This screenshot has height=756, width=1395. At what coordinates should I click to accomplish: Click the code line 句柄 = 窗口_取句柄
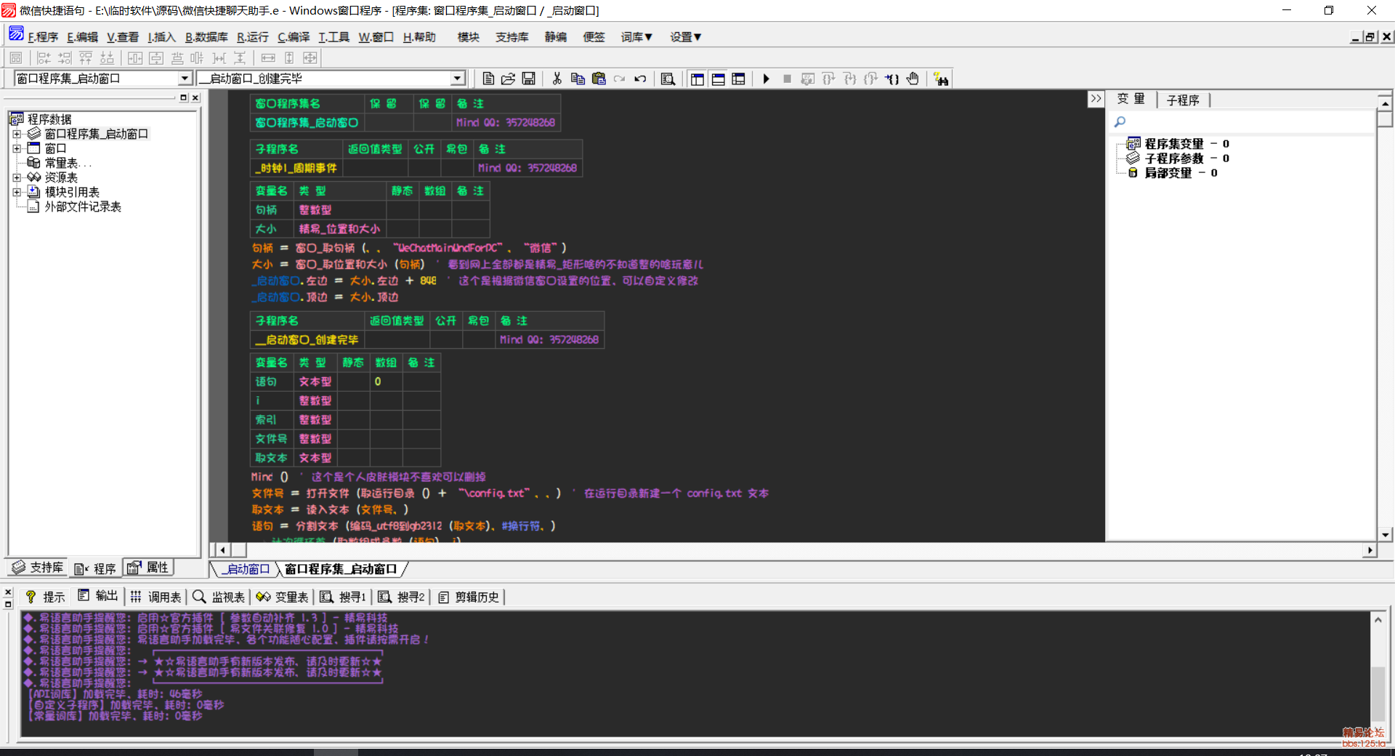[408, 248]
